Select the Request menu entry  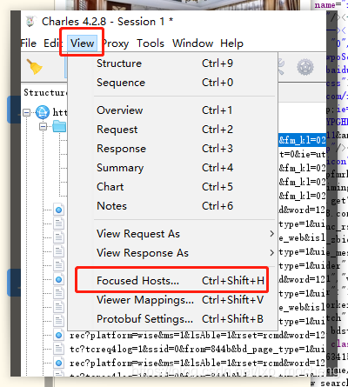pyautogui.click(x=172, y=130)
